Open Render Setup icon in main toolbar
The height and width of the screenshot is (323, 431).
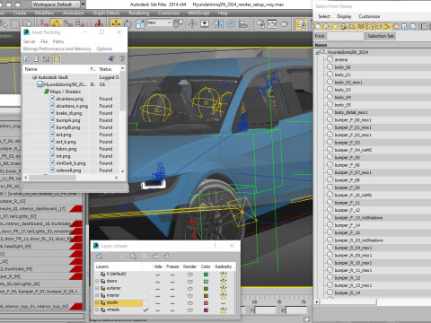260,23
